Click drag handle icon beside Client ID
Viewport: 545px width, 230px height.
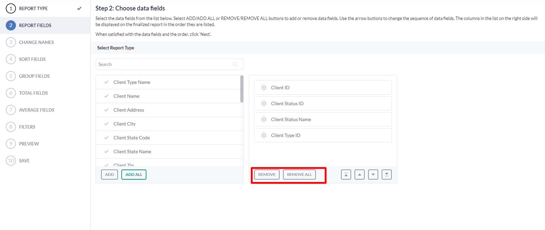pyautogui.click(x=264, y=88)
